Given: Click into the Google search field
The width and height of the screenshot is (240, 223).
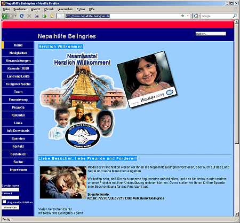Looking at the screenshot, I should pos(217,16).
